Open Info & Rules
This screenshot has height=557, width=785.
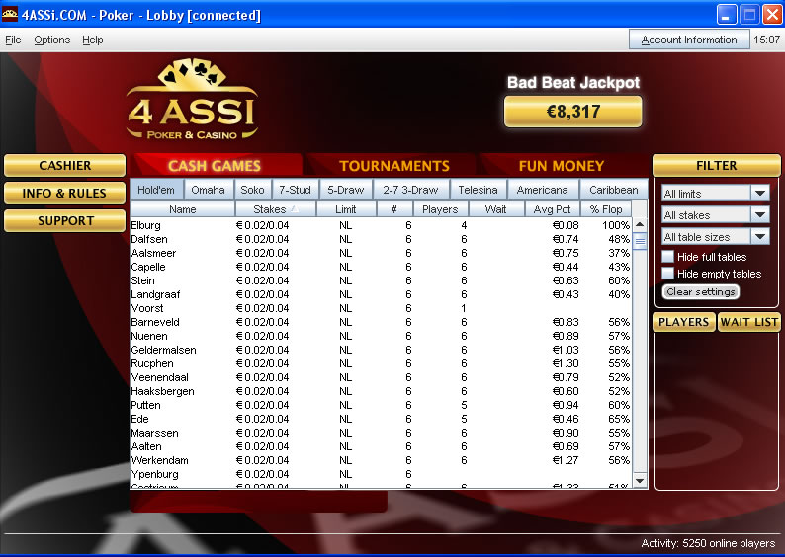(64, 193)
